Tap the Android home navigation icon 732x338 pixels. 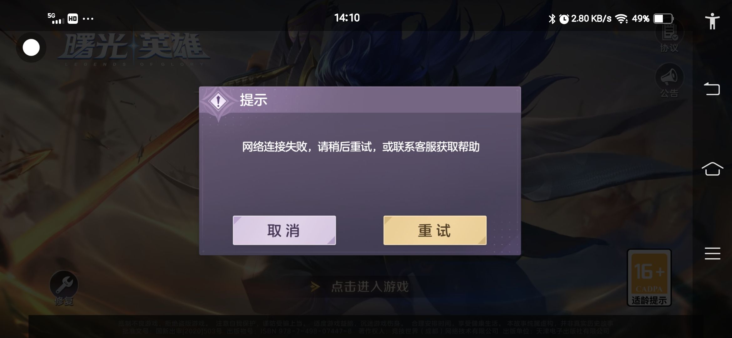[x=712, y=169]
